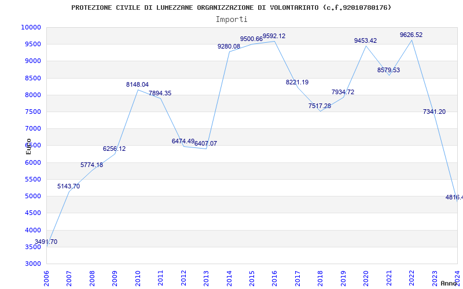Viewport: 463px width, 289px height.
Task: Select data label 6407.07
Action: (x=205, y=143)
